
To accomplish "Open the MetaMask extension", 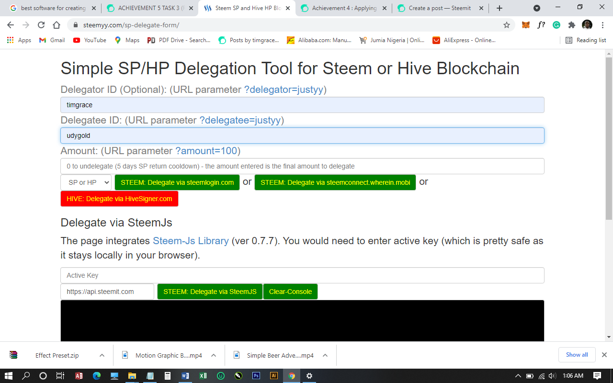I will tap(525, 24).
